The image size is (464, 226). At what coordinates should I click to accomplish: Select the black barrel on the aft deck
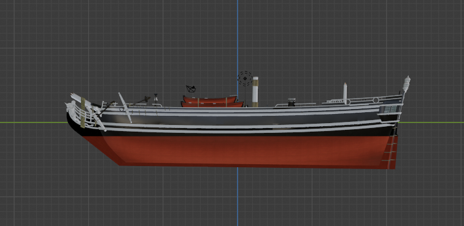[x=292, y=102]
